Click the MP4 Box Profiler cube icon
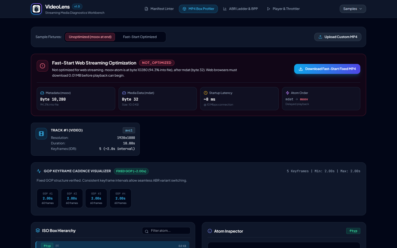This screenshot has height=248, width=397. pyautogui.click(x=184, y=9)
